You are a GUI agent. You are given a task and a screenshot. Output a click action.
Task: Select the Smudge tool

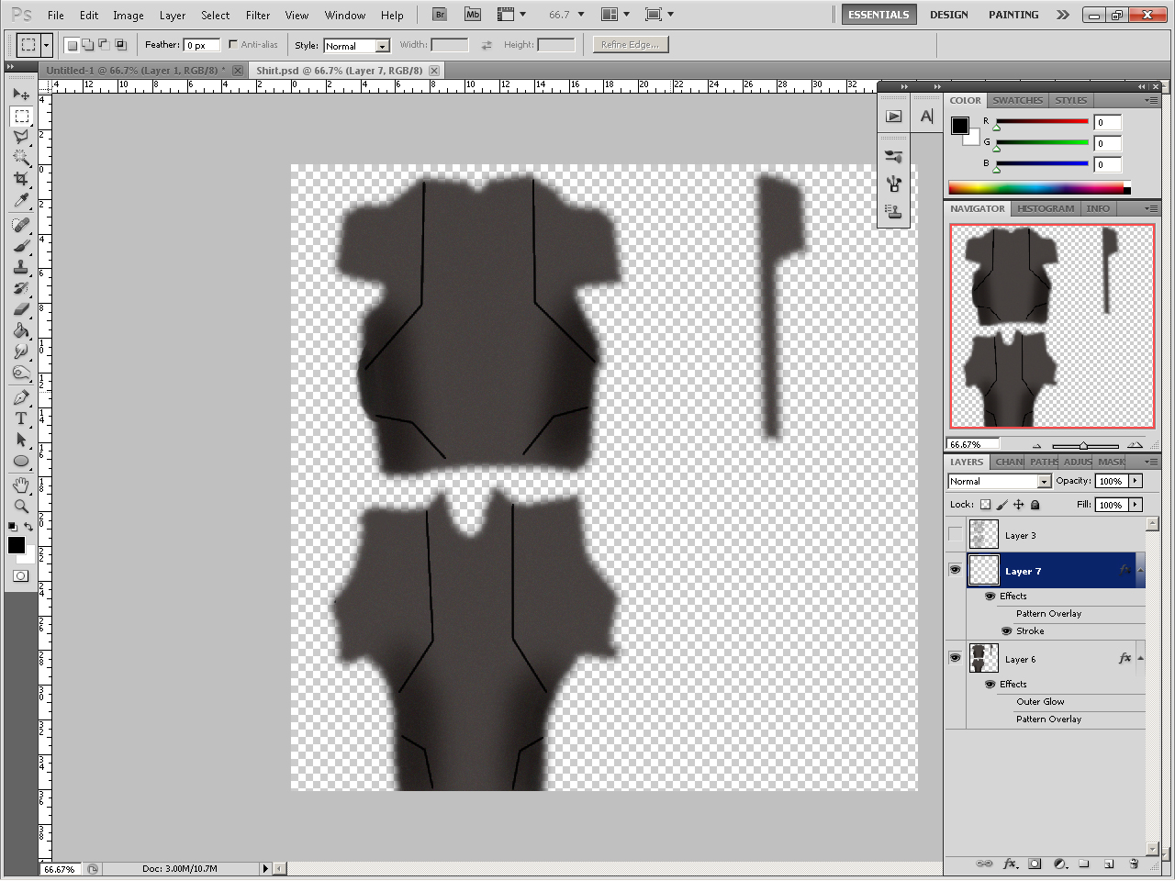pos(21,351)
